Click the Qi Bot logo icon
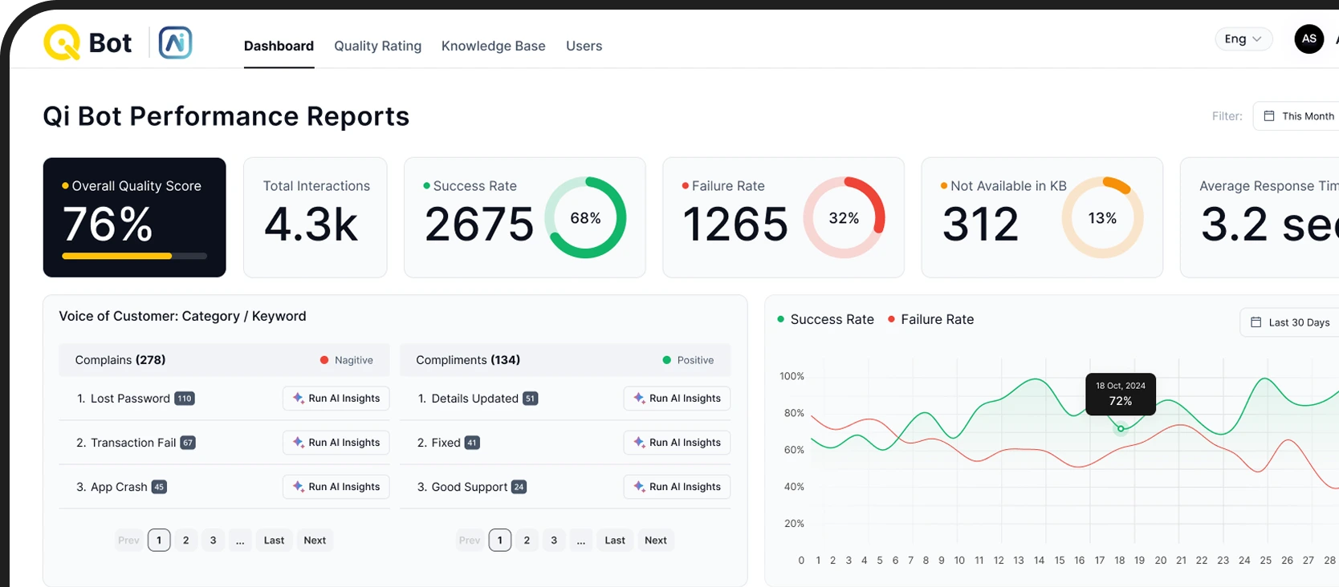Viewport: 1339px width, 587px height. (62, 43)
